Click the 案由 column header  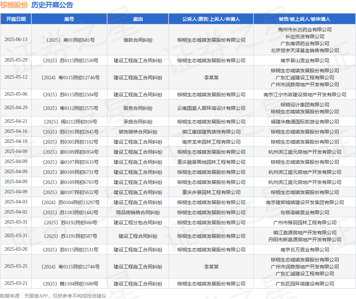138,19
